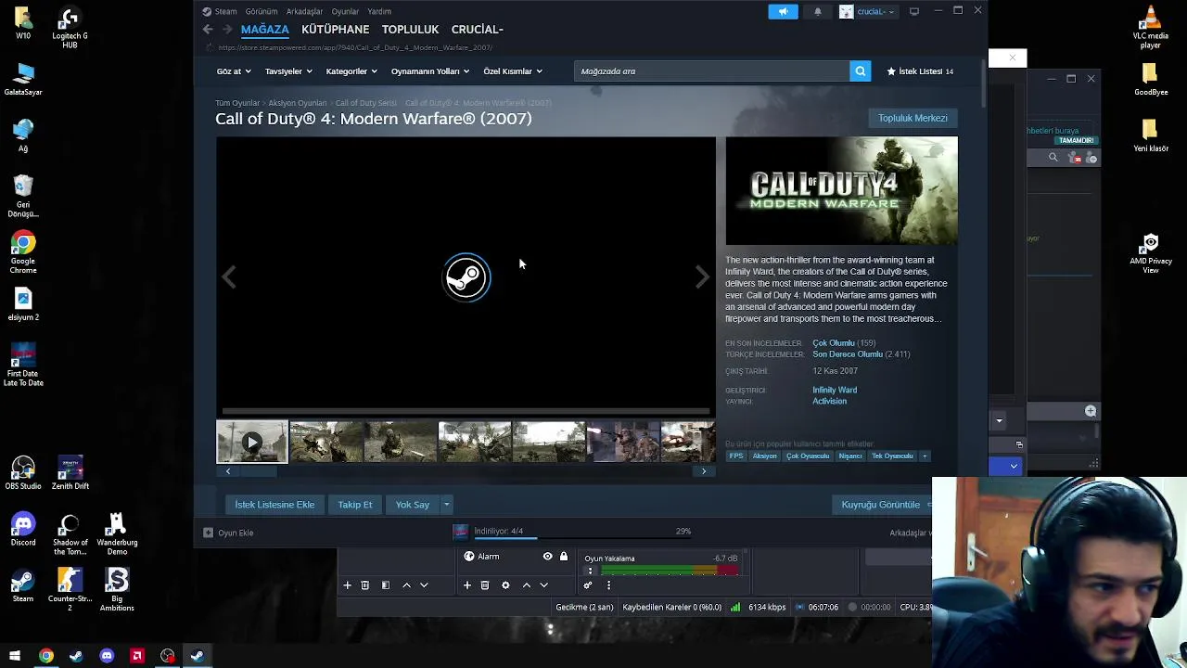Move the source up in OBS sources

(x=527, y=585)
